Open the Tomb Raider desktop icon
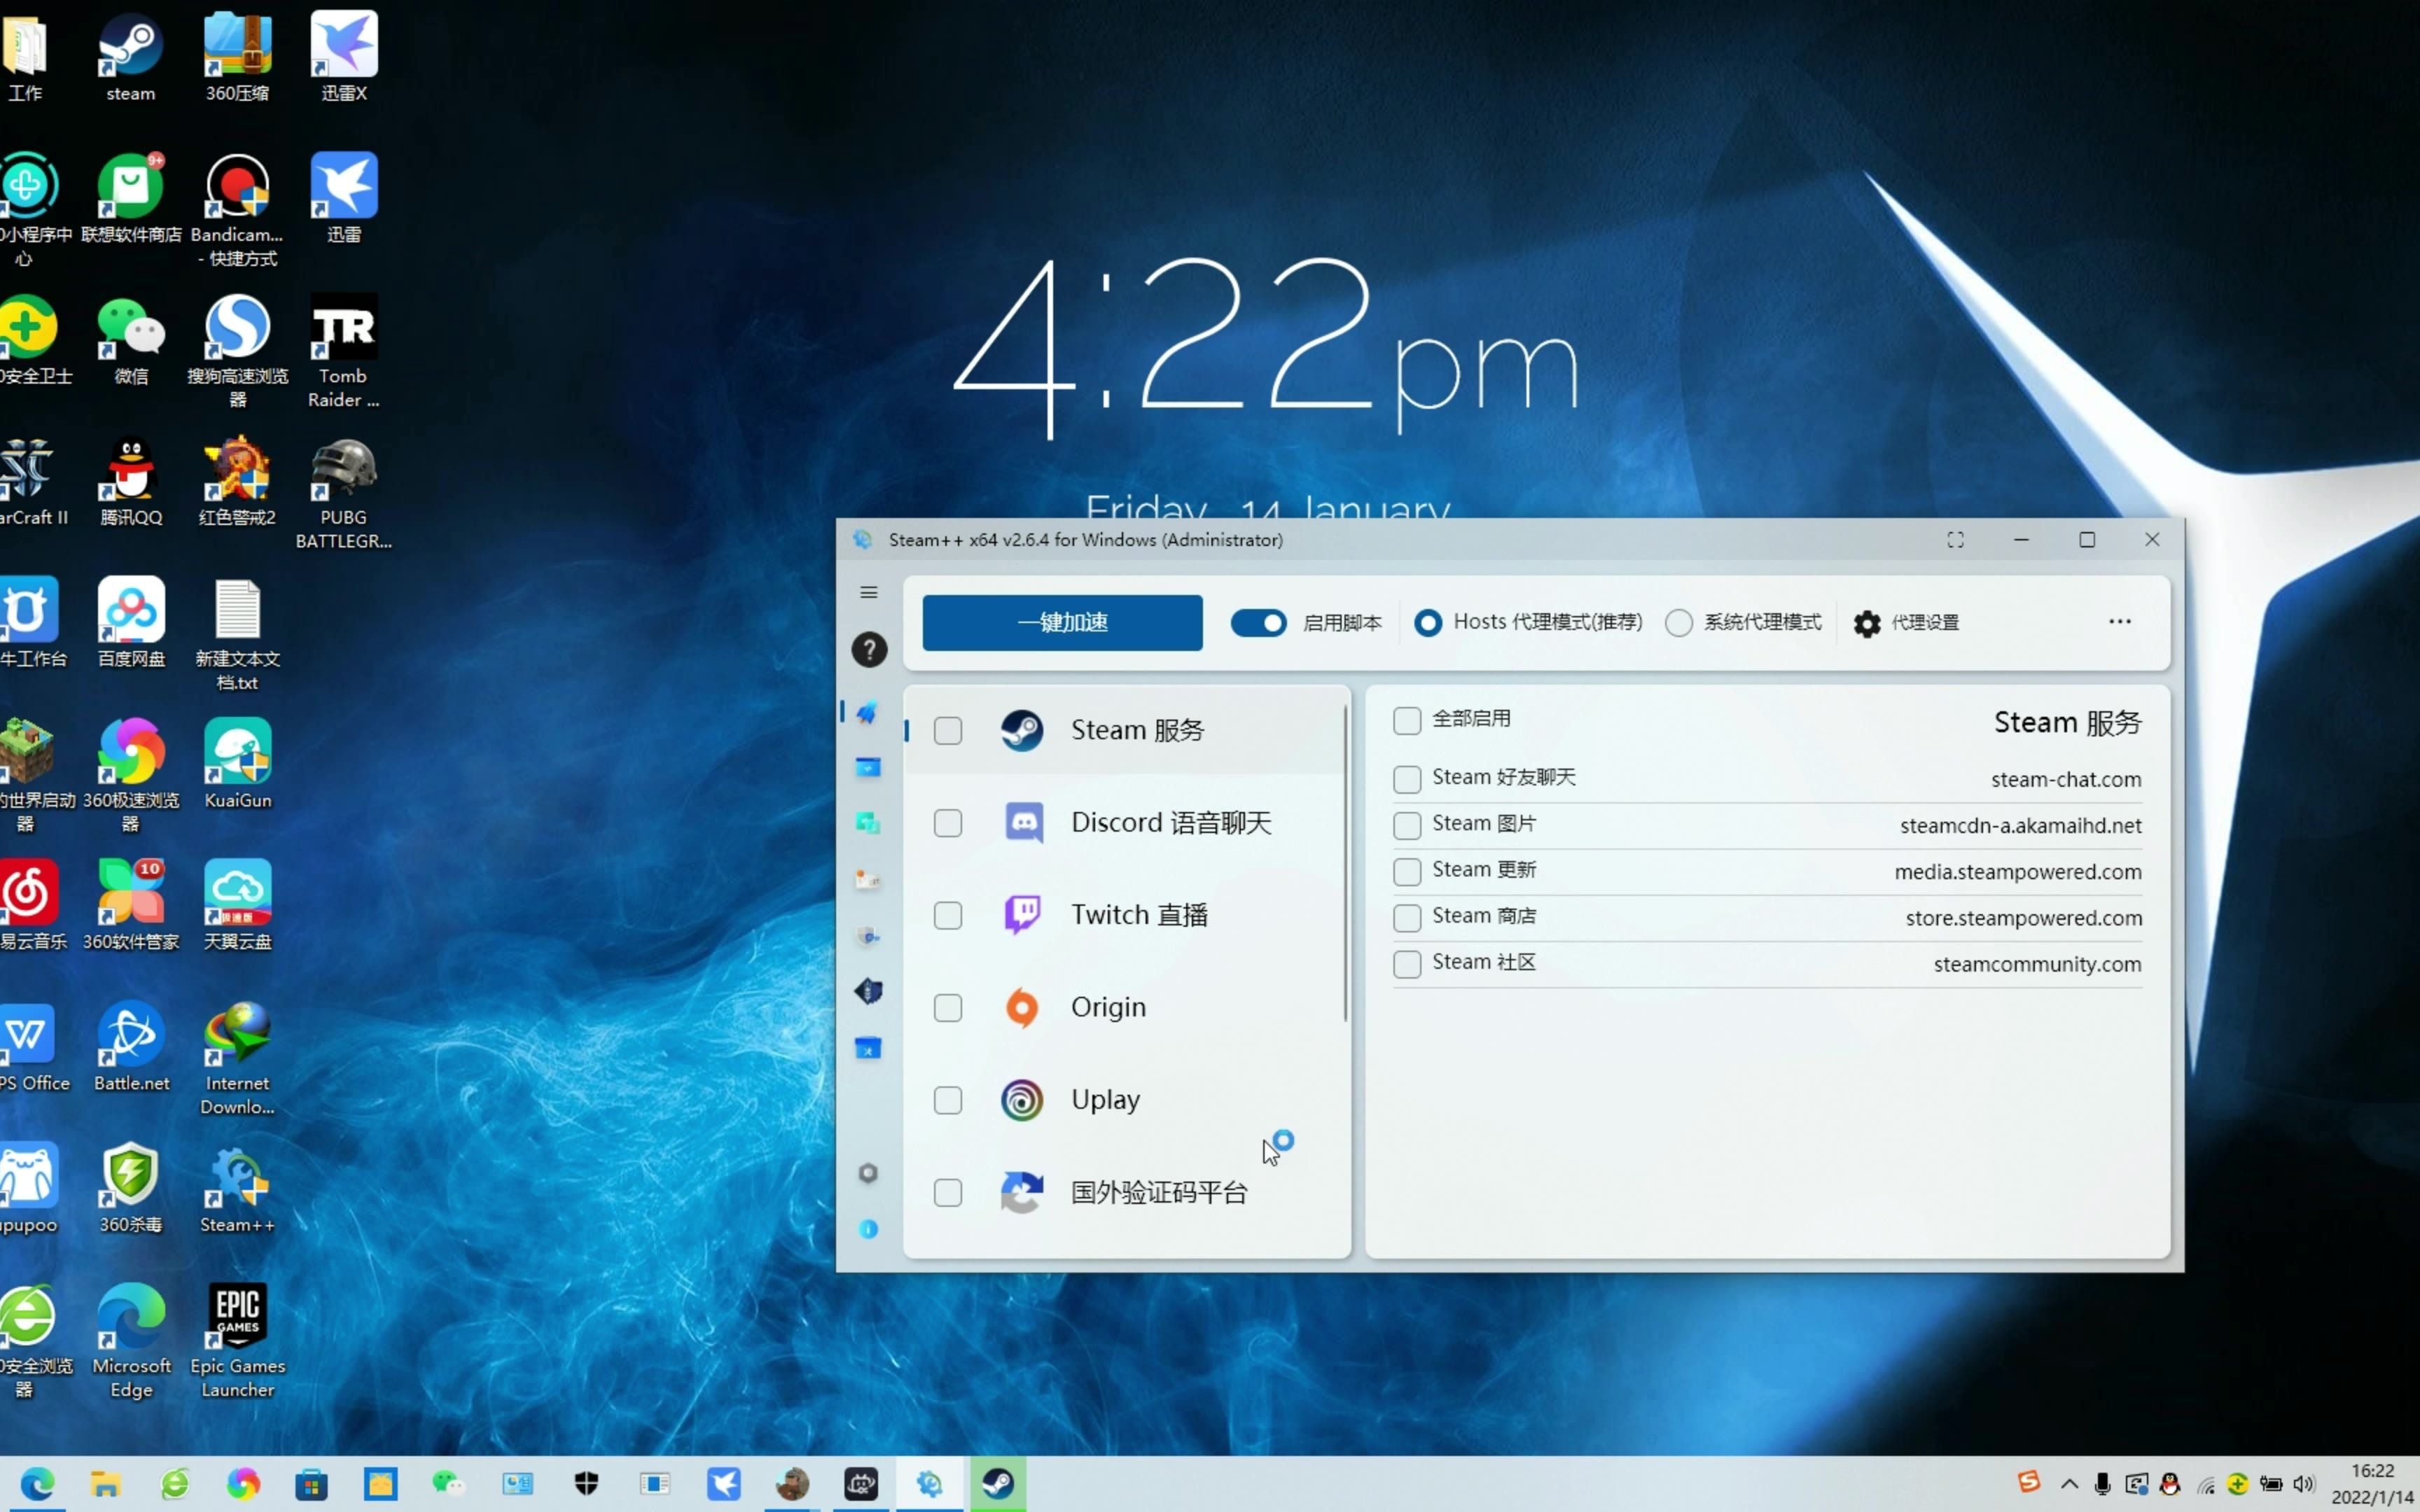The image size is (2420, 1512). [x=343, y=352]
